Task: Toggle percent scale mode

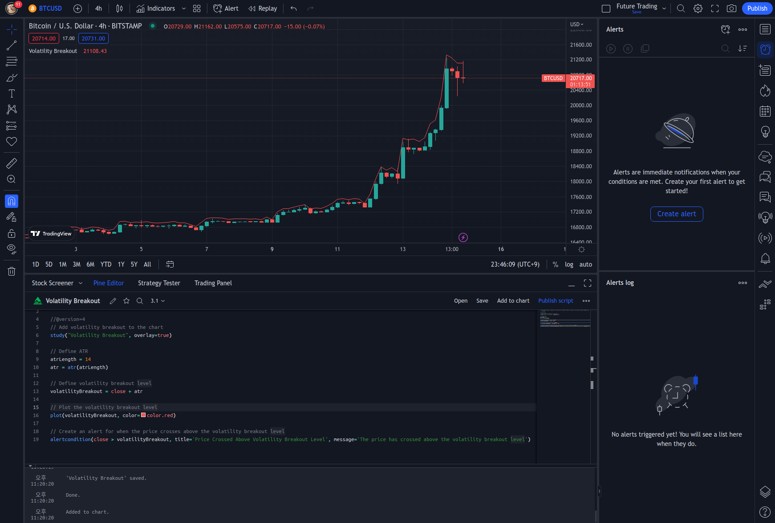Action: coord(556,264)
